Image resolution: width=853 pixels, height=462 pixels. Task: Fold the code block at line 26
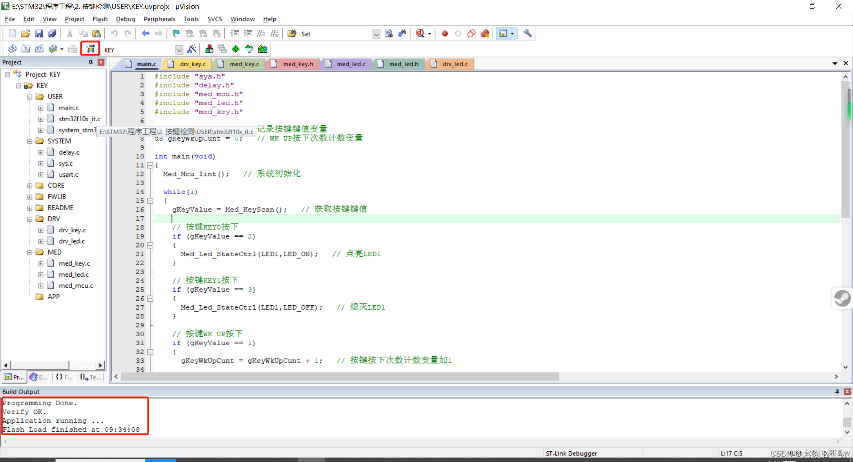[x=150, y=299]
